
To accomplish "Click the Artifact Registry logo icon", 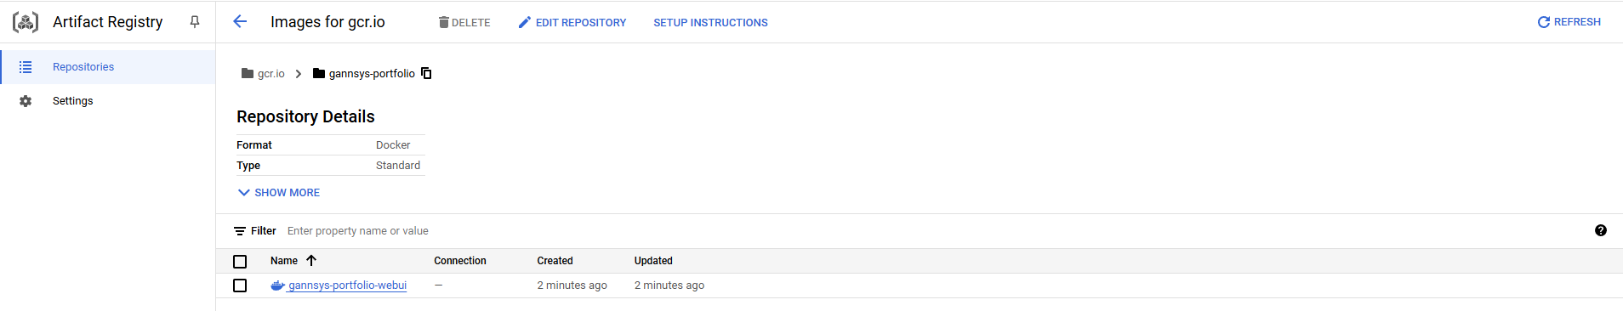I will click(x=26, y=22).
